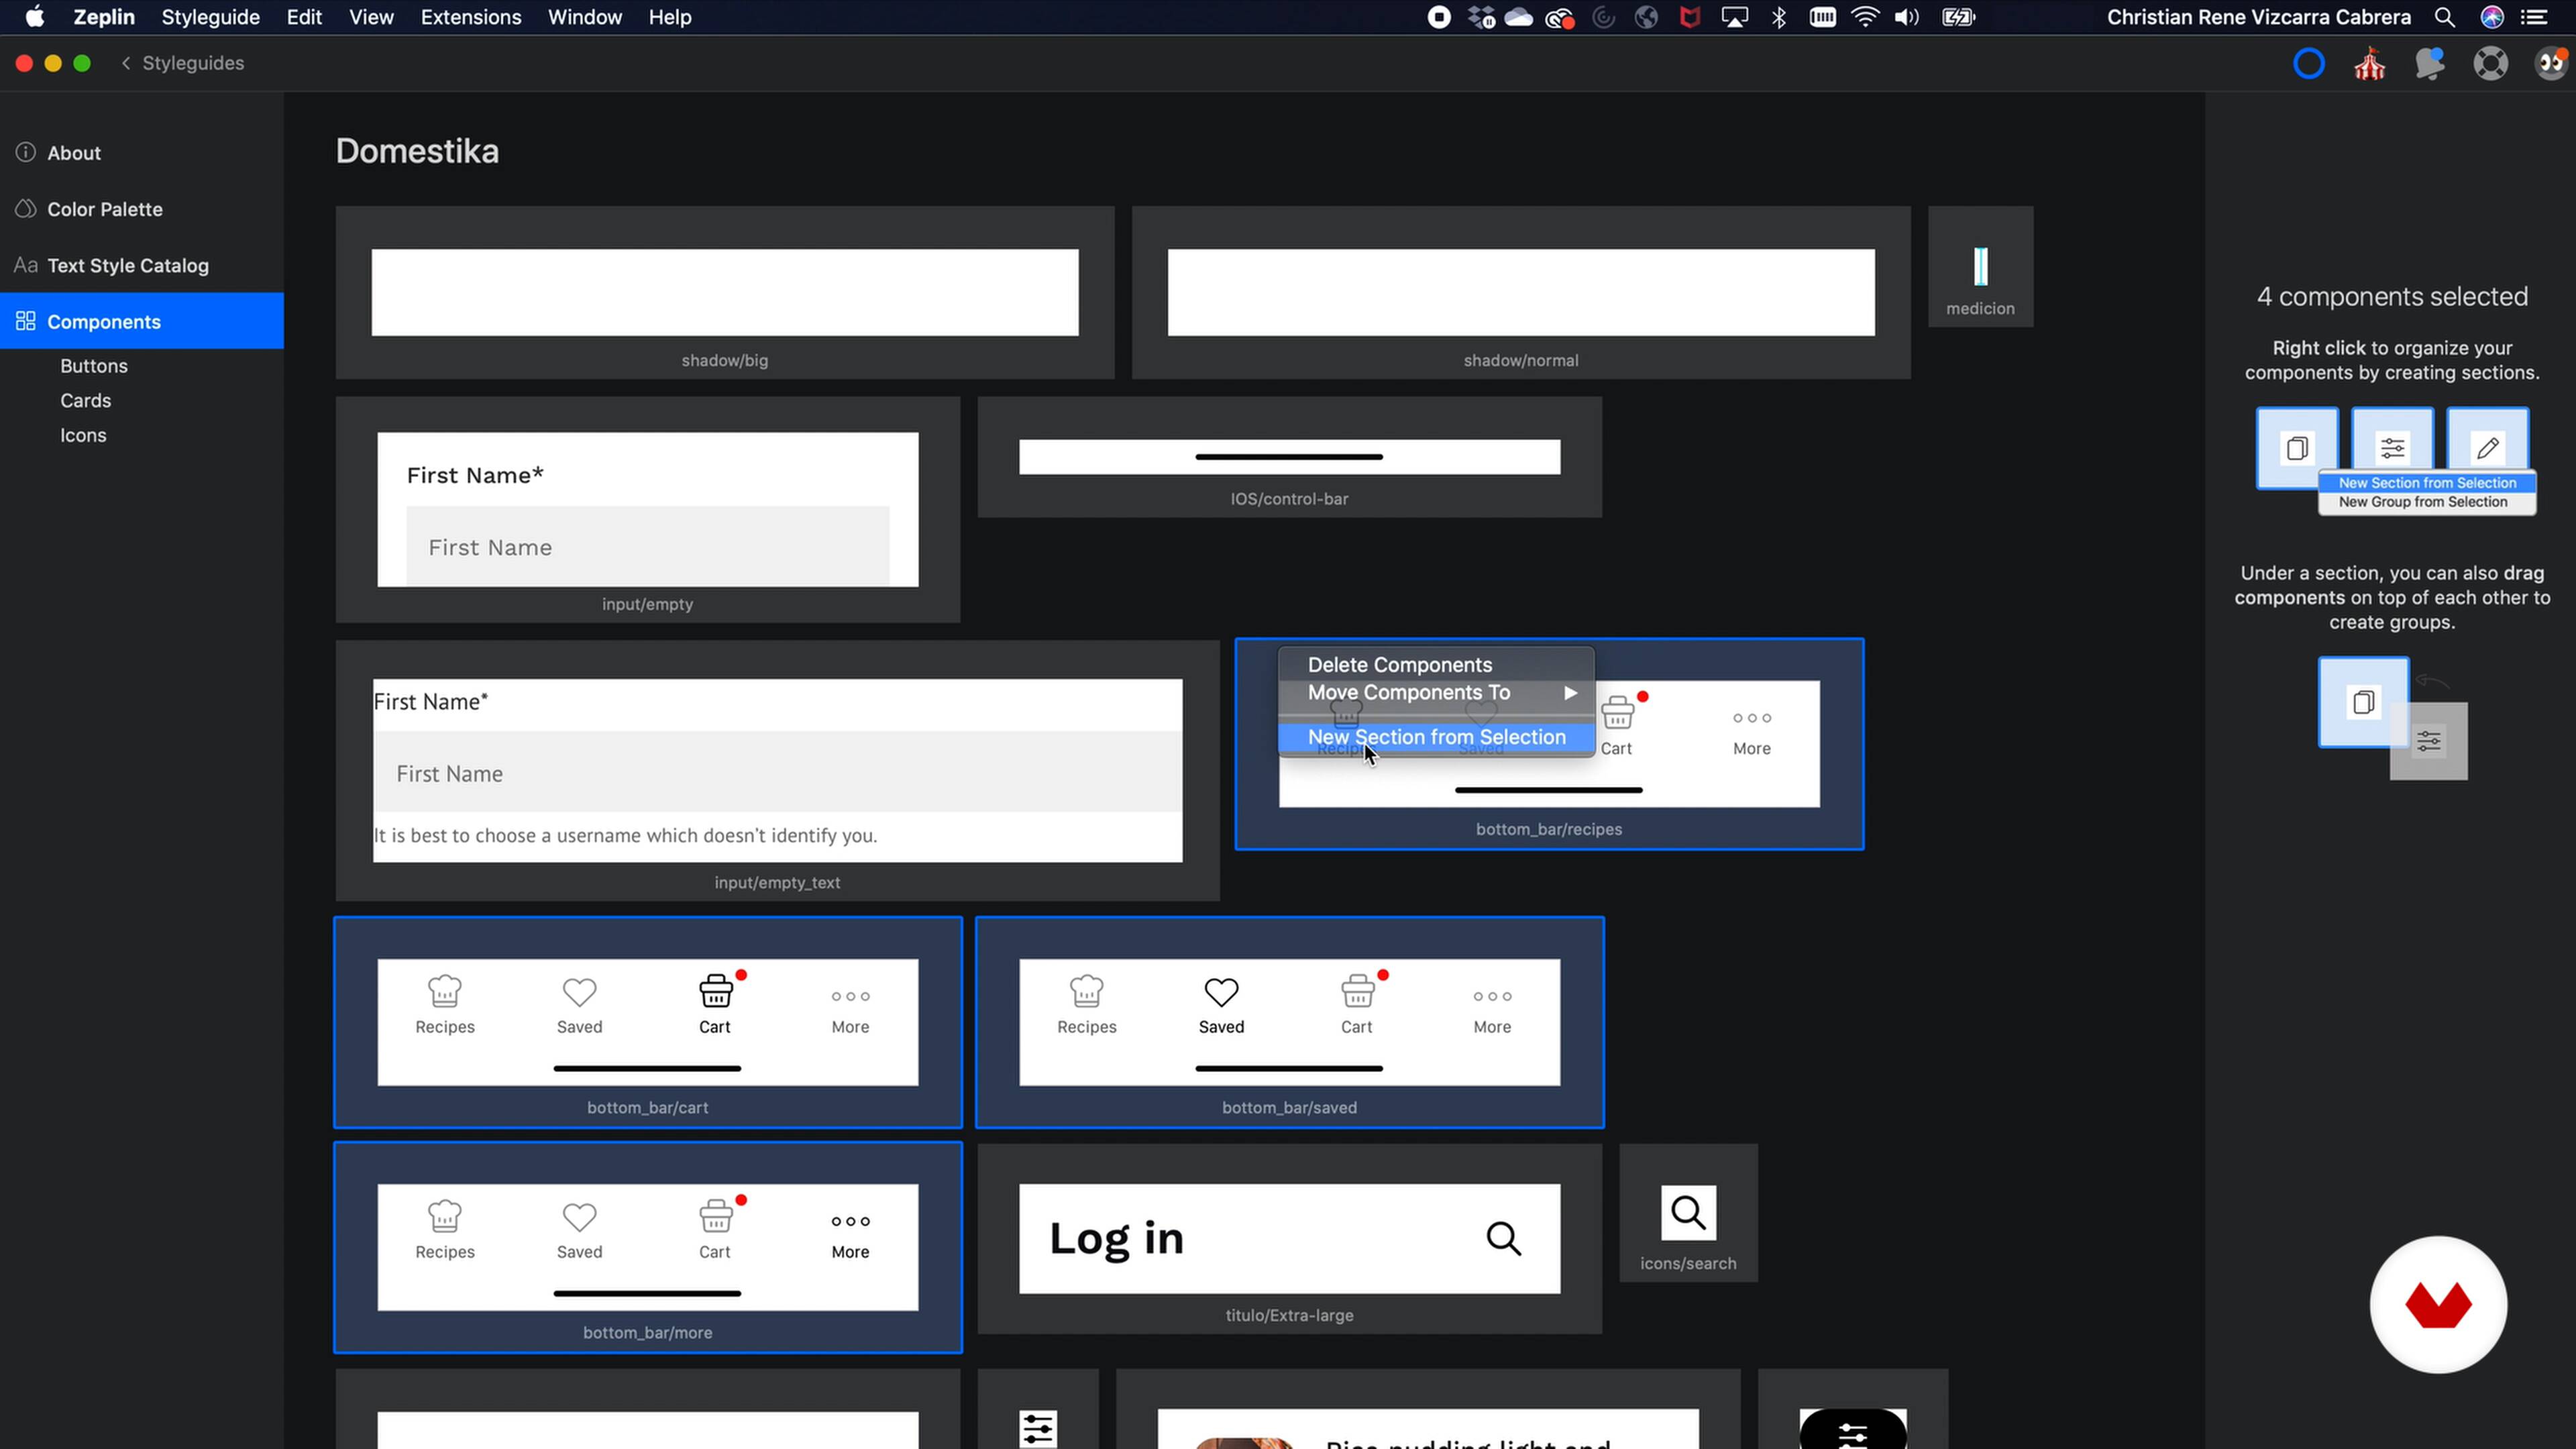Click the bottom_bar/recipes label
The height and width of the screenshot is (1449, 2576).
point(1548,829)
